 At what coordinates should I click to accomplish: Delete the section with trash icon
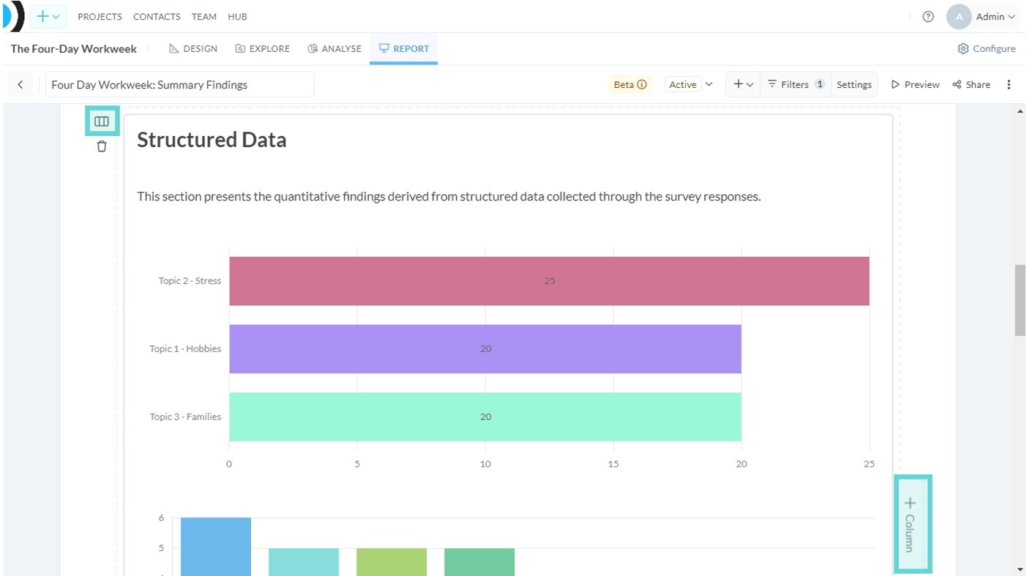(102, 146)
